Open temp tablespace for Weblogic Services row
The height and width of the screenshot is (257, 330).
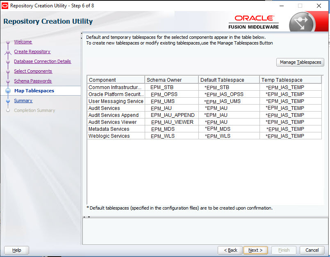tap(290, 136)
